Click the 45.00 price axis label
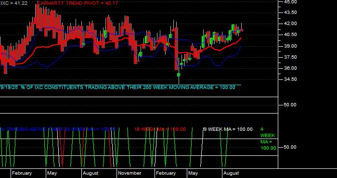 point(290,2)
